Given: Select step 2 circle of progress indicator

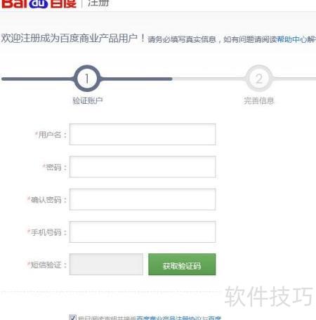Looking at the screenshot, I should point(259,79).
